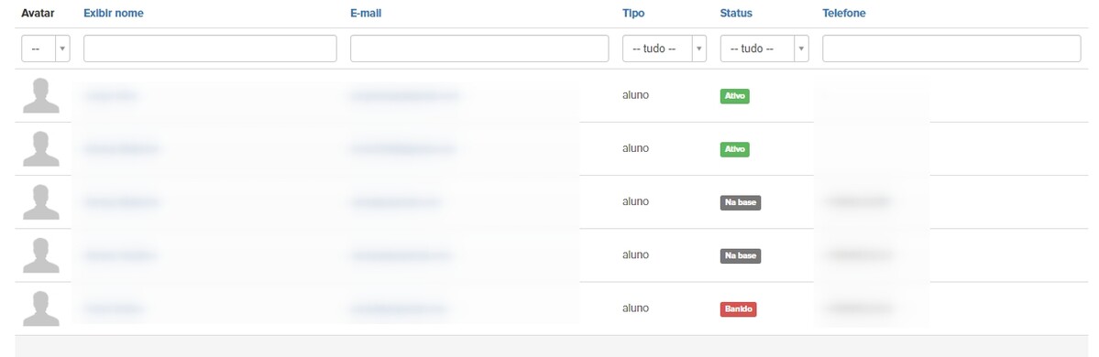Click the avatar icon in the second row
Viewport: 1099px width, 357px height.
41,149
